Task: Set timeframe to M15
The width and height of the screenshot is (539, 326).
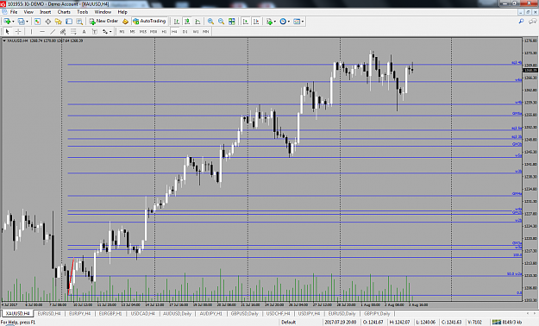Action: coord(143,32)
